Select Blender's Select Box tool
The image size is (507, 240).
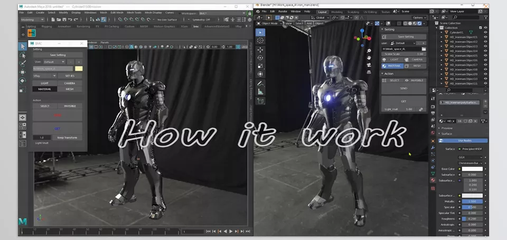[260, 32]
